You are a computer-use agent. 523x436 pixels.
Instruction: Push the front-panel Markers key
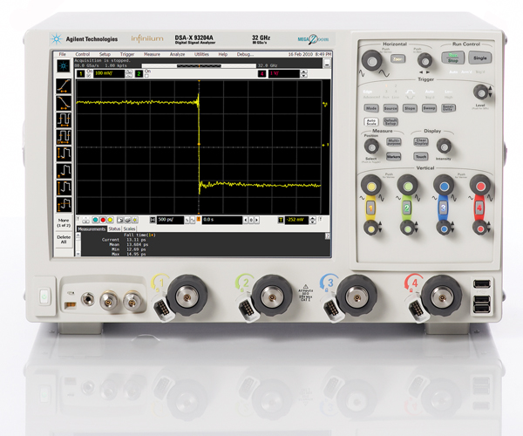[x=393, y=156]
